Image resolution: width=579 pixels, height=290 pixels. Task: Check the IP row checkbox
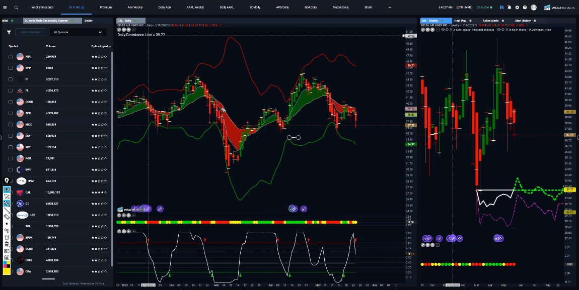coord(11,79)
